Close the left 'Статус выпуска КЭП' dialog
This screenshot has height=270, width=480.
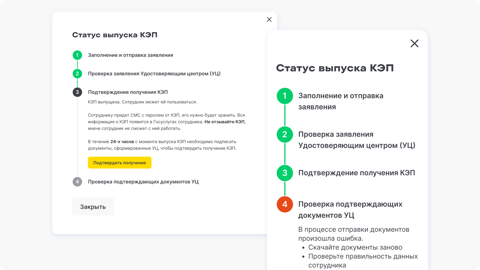(269, 19)
